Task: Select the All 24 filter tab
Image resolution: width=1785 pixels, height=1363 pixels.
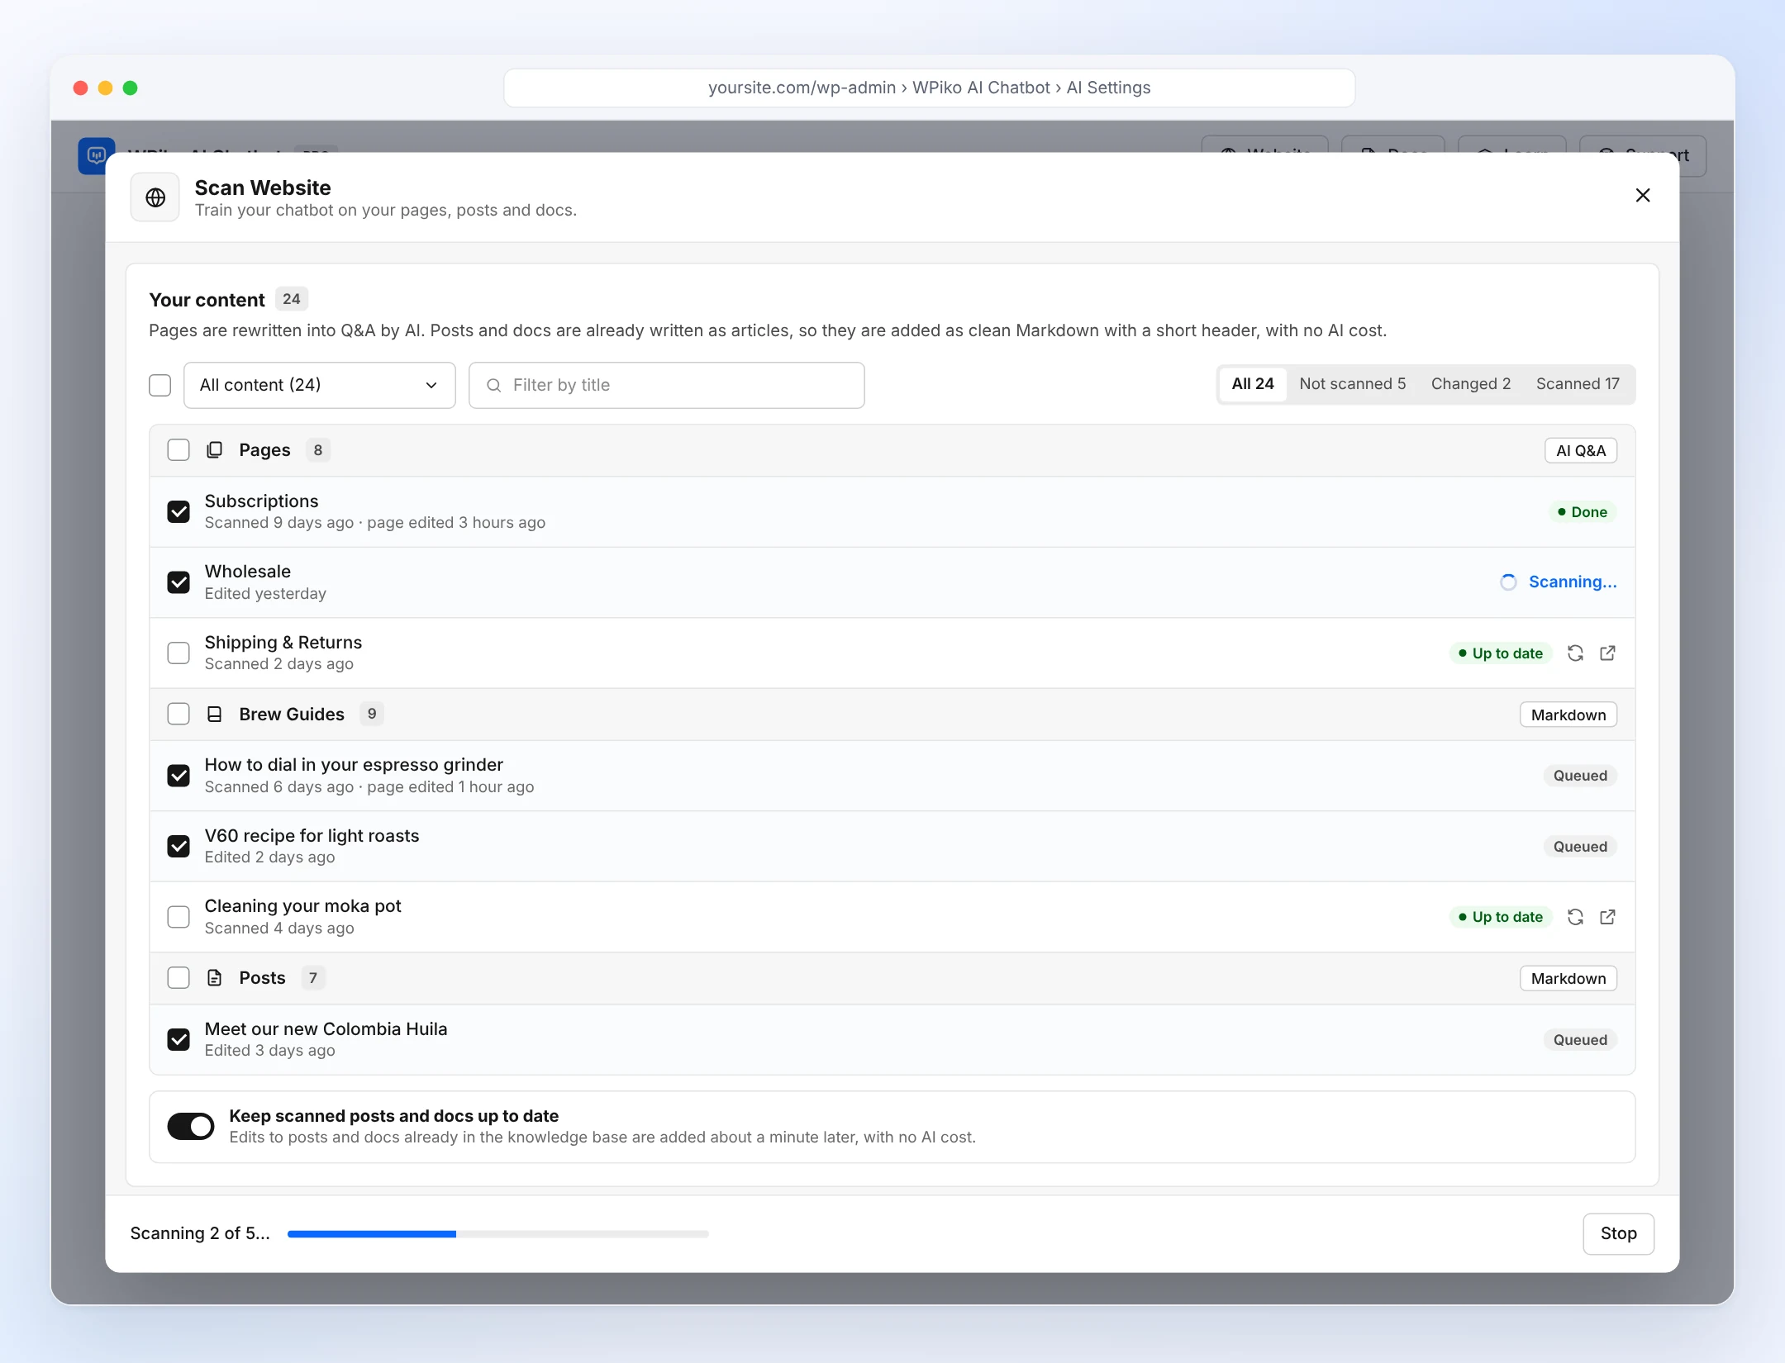Action: pos(1253,384)
